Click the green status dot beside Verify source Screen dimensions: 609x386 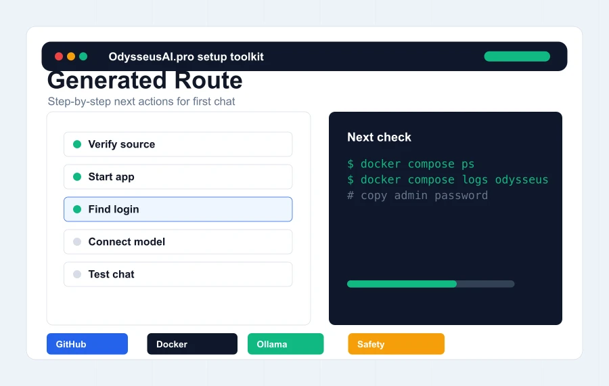click(x=77, y=144)
